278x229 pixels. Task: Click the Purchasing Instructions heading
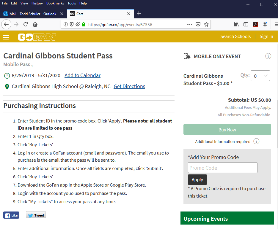[40, 106]
